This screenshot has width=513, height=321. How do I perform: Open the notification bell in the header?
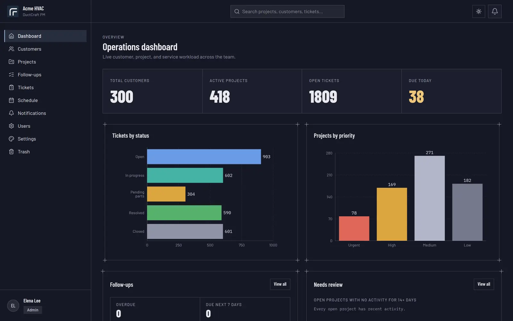495,12
